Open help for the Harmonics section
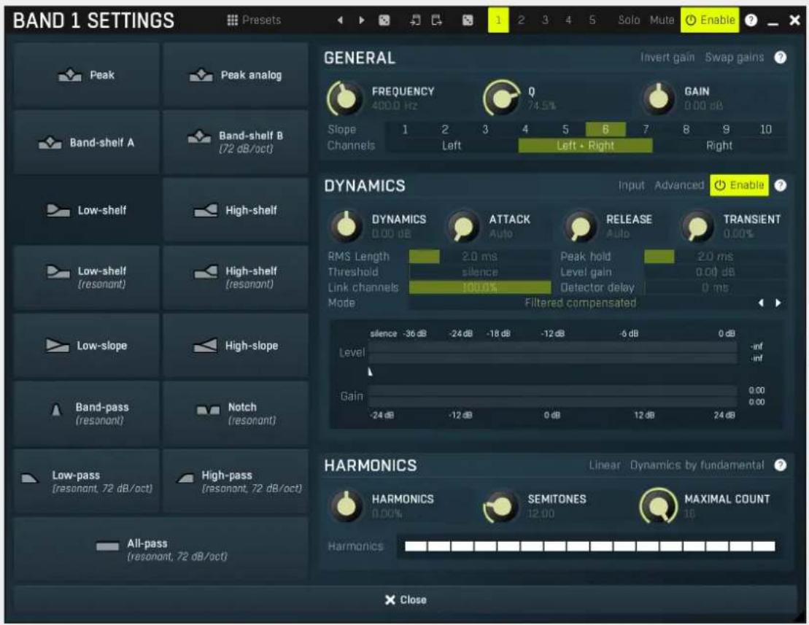809x625 pixels. pyautogui.click(x=780, y=465)
